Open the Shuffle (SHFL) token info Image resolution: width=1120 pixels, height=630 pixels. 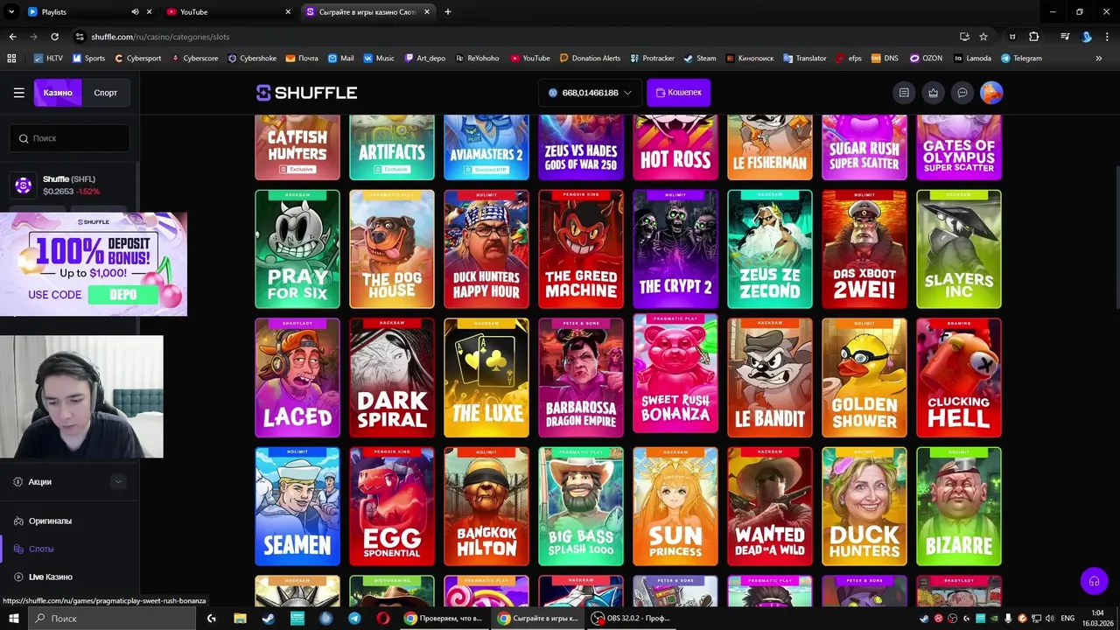coord(70,185)
